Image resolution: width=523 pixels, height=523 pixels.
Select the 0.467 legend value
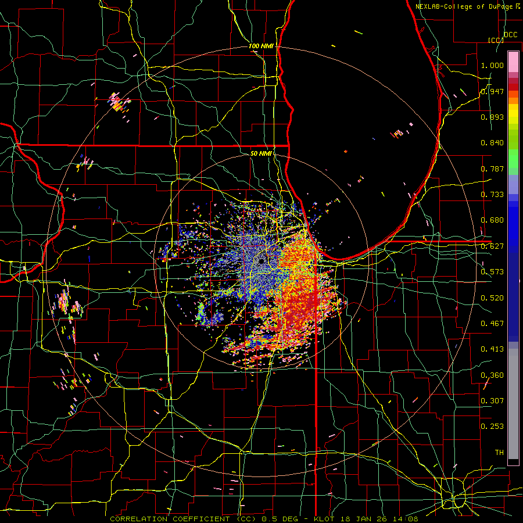[x=492, y=324]
